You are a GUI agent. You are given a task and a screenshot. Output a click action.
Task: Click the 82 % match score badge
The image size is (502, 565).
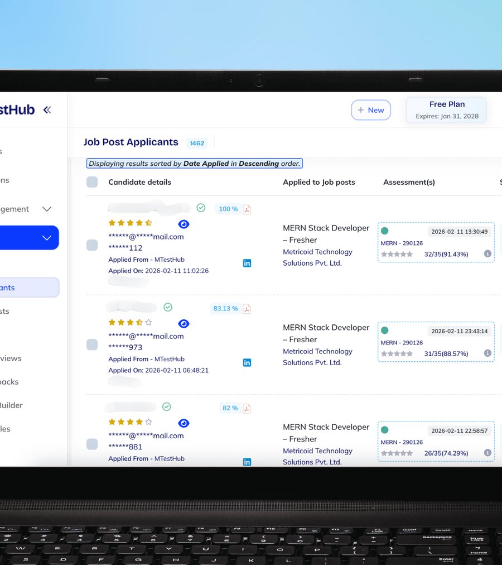pyautogui.click(x=230, y=408)
